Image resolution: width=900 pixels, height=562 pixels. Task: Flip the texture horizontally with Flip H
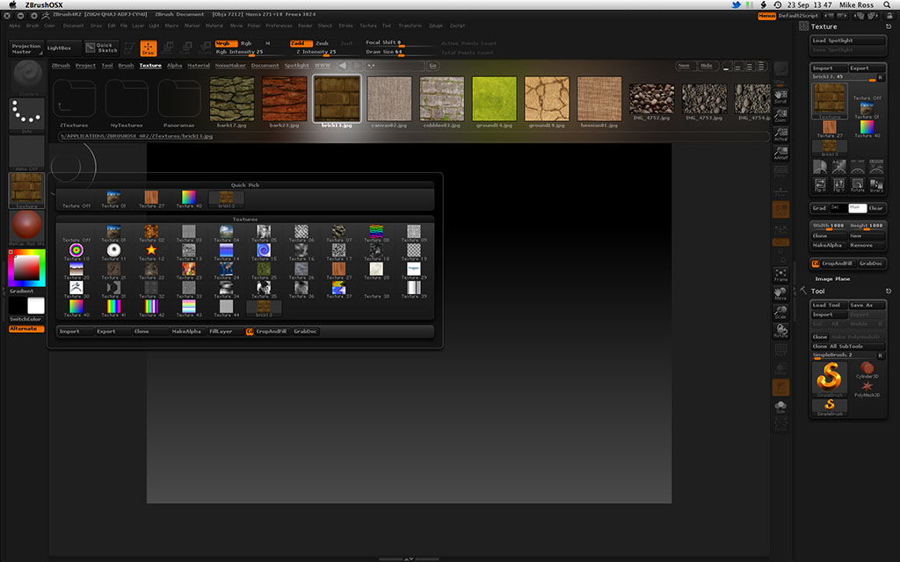coord(820,184)
